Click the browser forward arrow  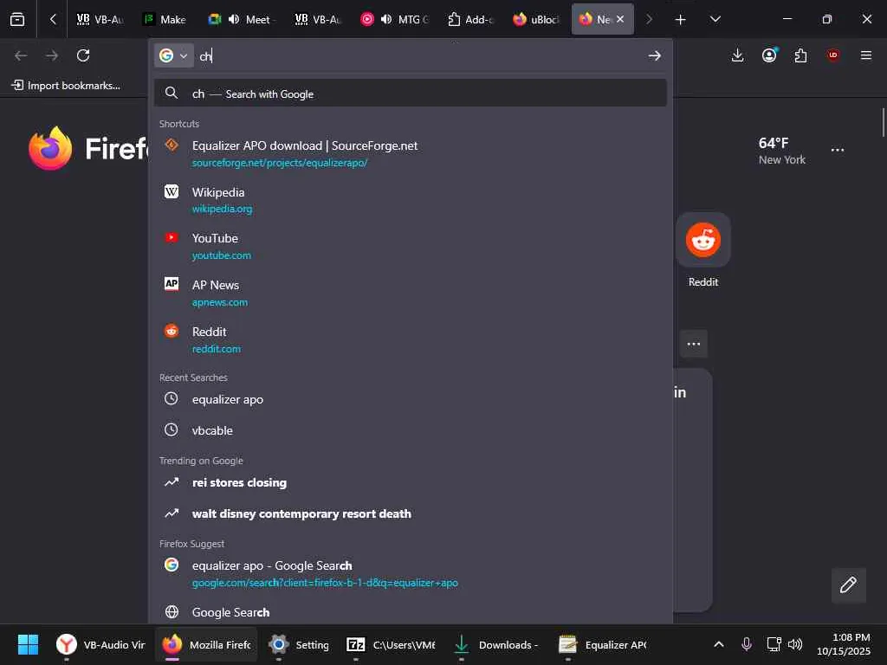51,55
